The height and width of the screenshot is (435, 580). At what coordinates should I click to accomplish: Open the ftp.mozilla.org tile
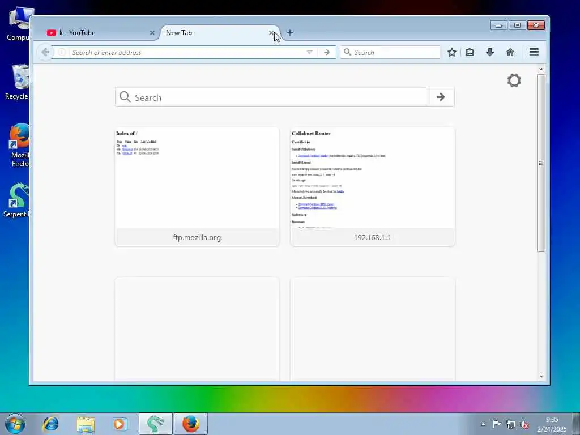(197, 186)
